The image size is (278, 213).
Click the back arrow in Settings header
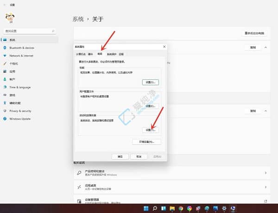(x=5, y=5)
